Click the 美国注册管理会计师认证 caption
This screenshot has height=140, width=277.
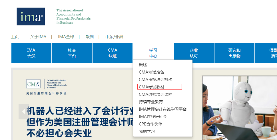coord(46,94)
